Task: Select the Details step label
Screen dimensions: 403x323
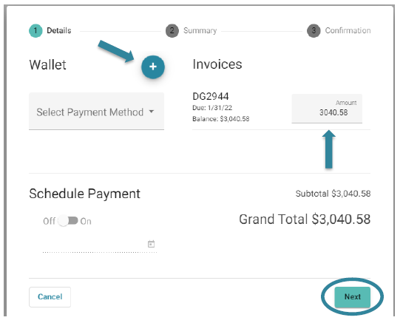Action: point(59,30)
